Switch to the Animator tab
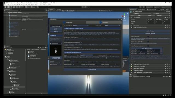 pyautogui.click(x=58, y=9)
